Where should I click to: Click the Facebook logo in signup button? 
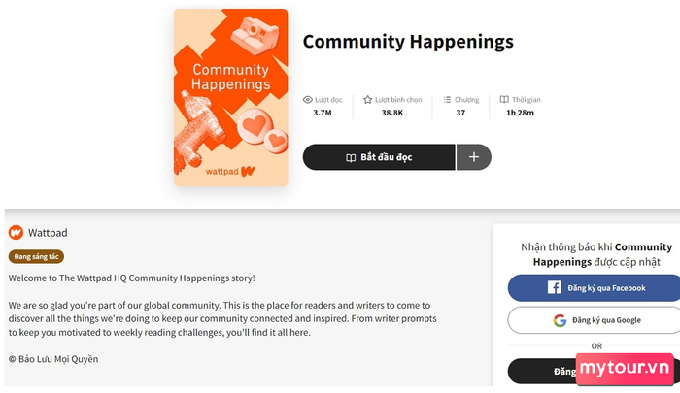(554, 287)
